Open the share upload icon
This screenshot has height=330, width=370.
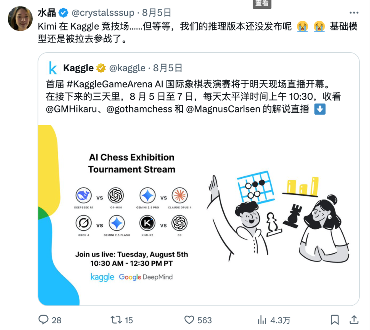coord(354,320)
